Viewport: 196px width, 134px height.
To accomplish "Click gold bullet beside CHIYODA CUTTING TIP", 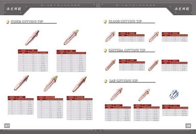I will (105, 50).
